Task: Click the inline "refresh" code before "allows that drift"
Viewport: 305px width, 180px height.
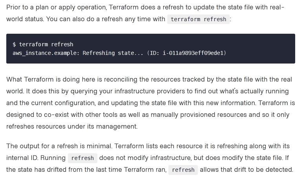Action: 183,170
